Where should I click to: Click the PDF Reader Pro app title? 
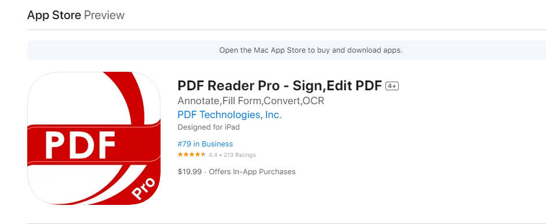point(280,86)
